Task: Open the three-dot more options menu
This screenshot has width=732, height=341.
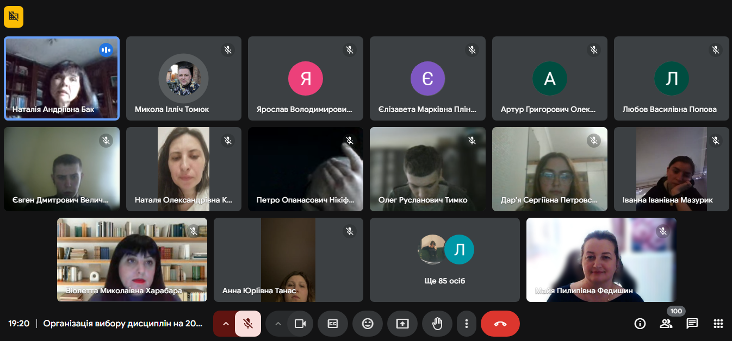Action: click(x=467, y=324)
